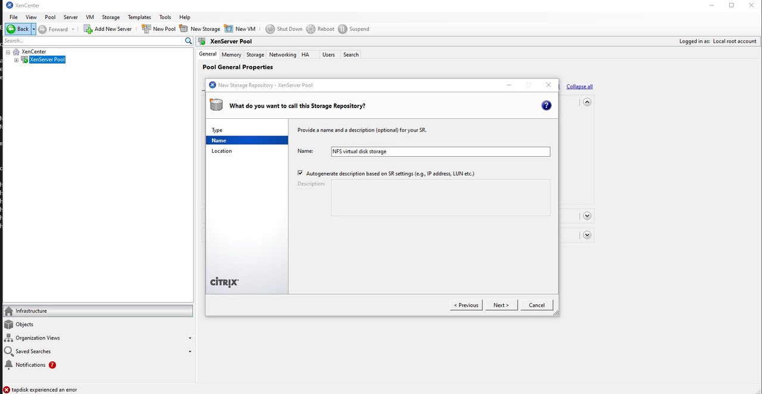Open the Server menu
The image size is (762, 394).
(70, 17)
